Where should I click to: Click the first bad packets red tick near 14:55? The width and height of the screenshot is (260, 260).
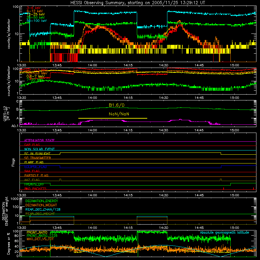pyautogui.click(x=224, y=188)
